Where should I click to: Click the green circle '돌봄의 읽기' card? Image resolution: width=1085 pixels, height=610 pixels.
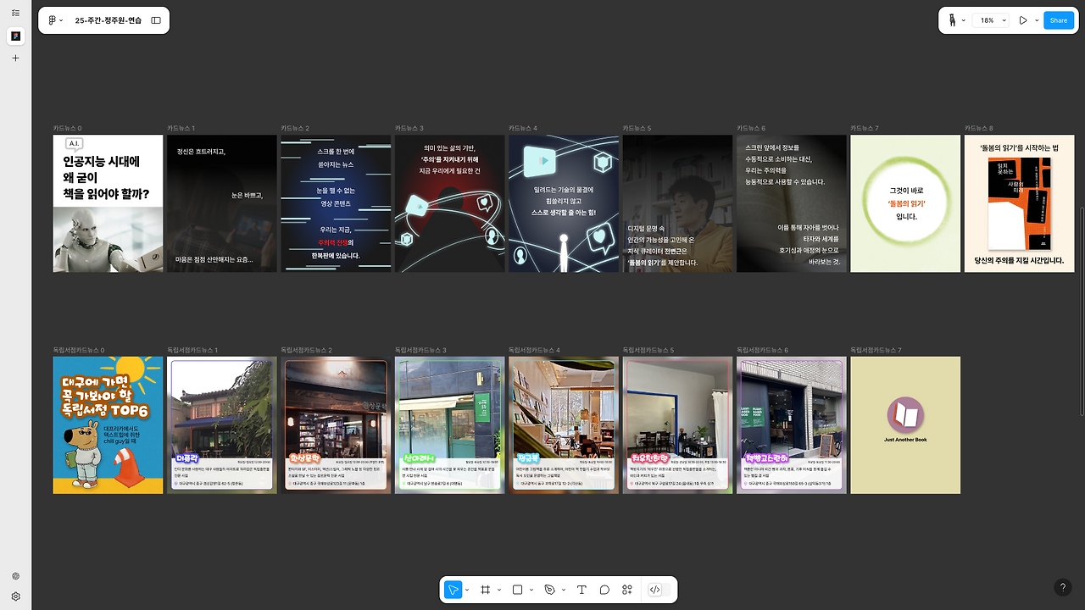tap(905, 203)
